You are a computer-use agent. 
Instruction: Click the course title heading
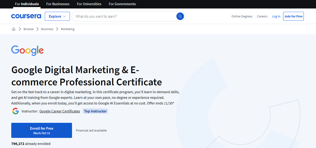(x=87, y=76)
